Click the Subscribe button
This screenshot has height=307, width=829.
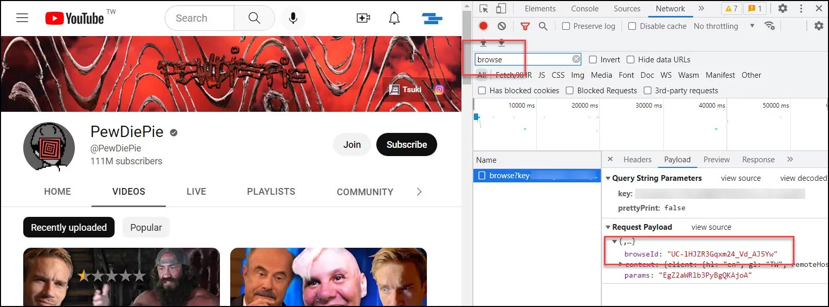click(407, 145)
